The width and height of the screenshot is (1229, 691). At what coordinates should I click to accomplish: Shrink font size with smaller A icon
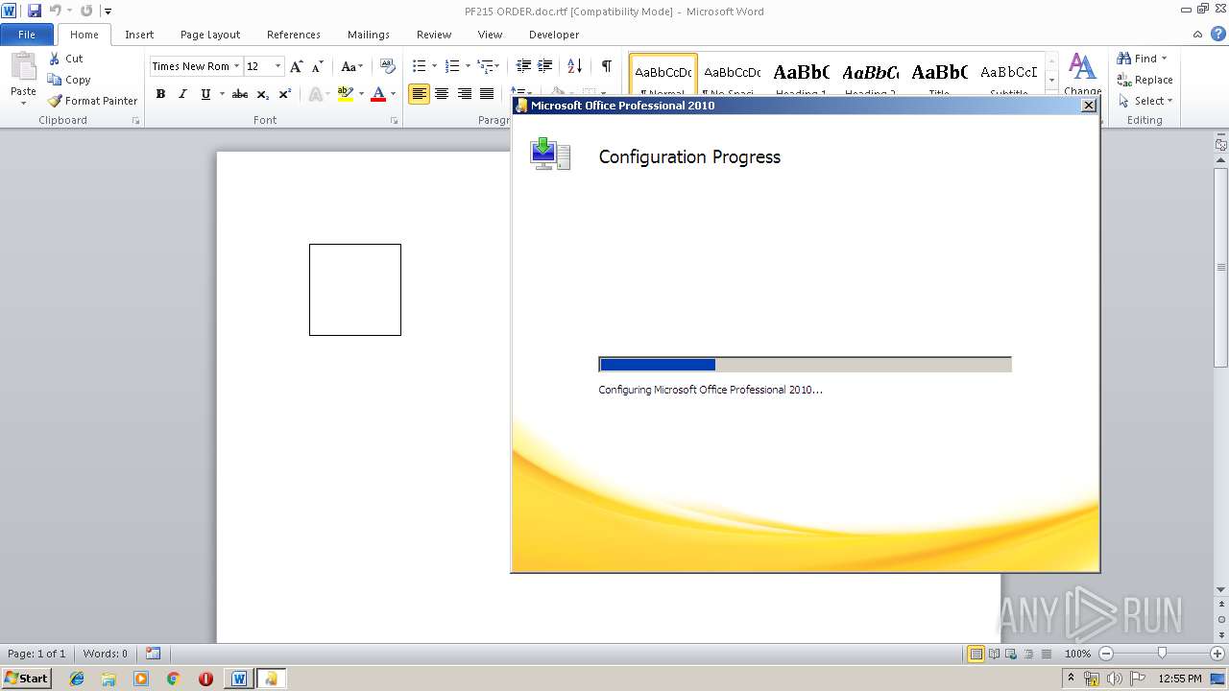[x=318, y=66]
